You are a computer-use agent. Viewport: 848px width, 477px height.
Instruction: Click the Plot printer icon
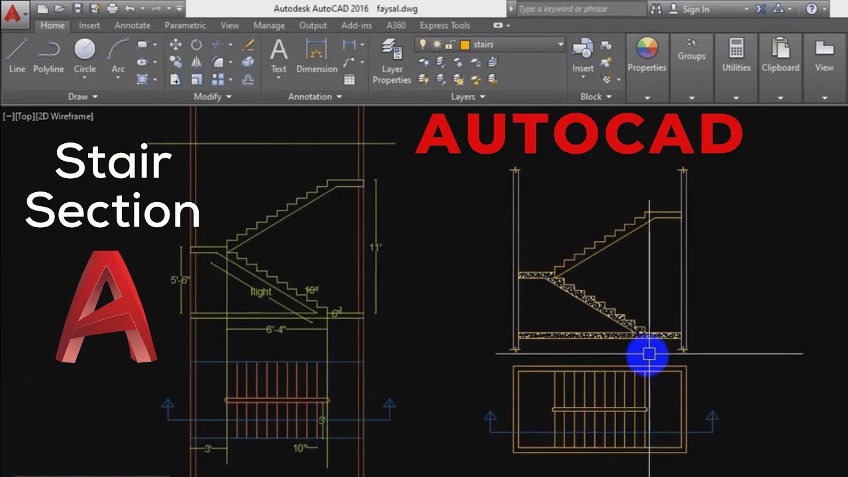112,9
